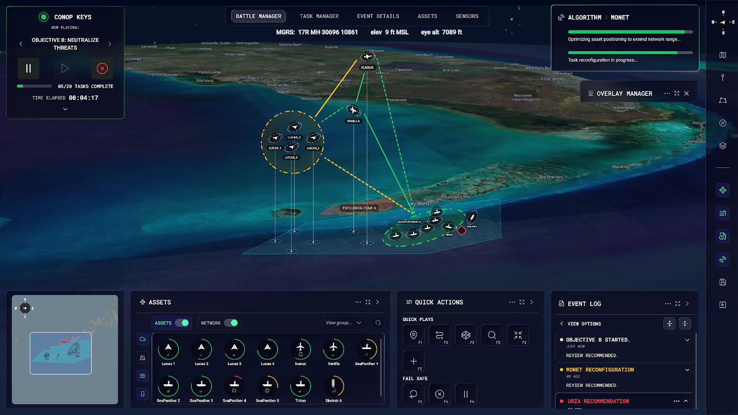This screenshot has height=415, width=738.
Task: Click the pause fail-safe button F4
Action: tap(465, 394)
